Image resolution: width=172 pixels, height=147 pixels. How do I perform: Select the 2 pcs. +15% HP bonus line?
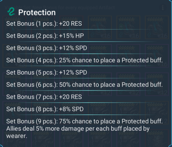[x=45, y=36]
